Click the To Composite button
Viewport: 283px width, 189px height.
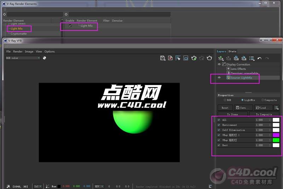(264, 114)
